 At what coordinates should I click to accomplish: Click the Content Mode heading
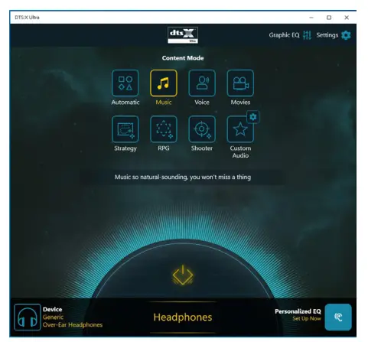(x=183, y=58)
